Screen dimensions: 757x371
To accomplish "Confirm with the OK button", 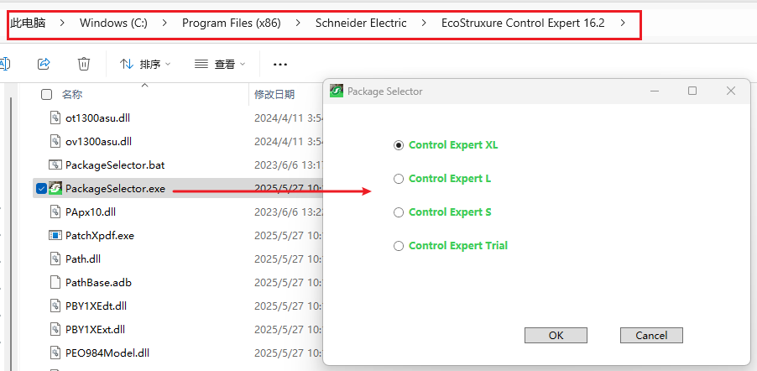I will tap(556, 335).
